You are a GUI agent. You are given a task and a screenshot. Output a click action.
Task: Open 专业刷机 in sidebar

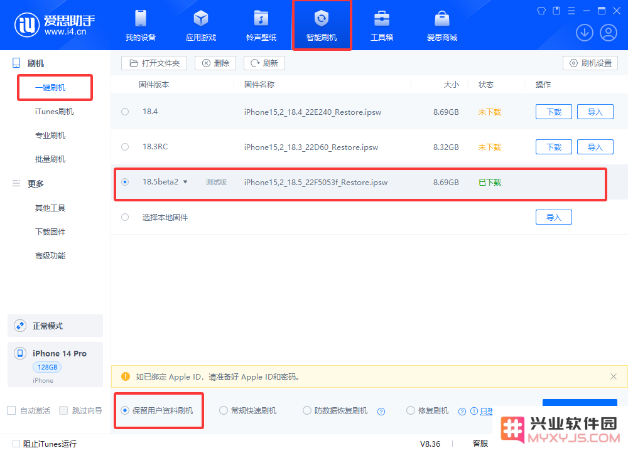(50, 136)
